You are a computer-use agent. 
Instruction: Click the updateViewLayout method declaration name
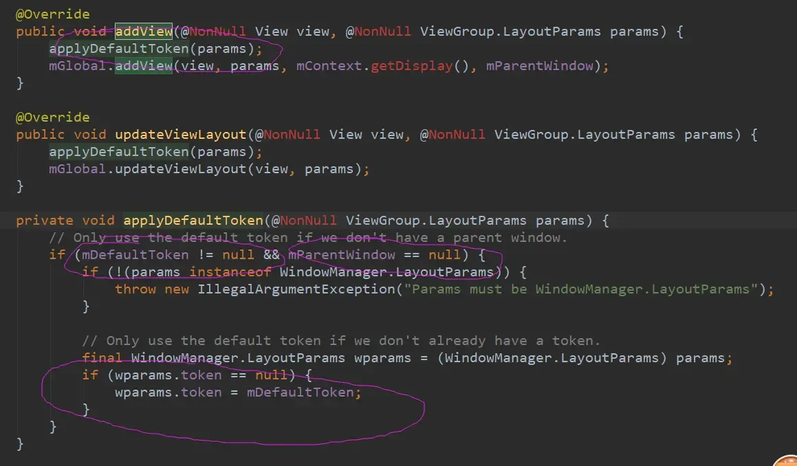[180, 135]
